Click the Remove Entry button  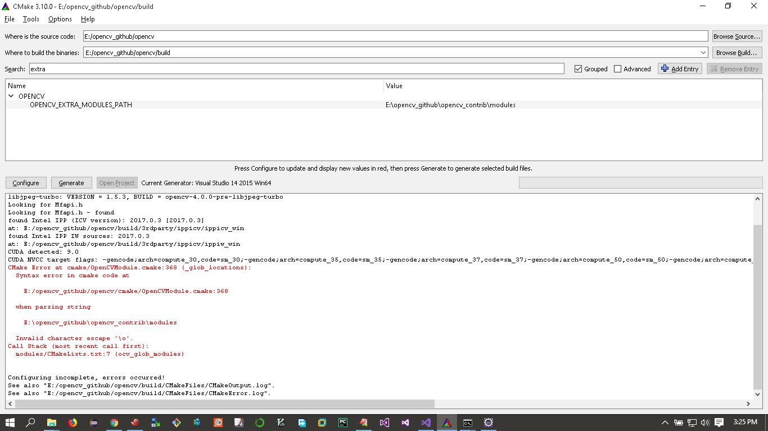tap(734, 69)
